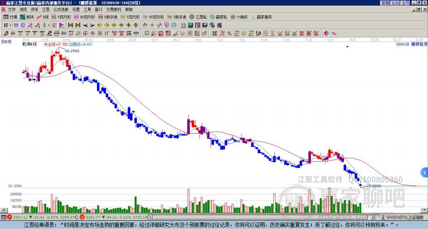Select the red pencil drawing tool
This screenshot has width=428, height=229.
(x=6, y=33)
